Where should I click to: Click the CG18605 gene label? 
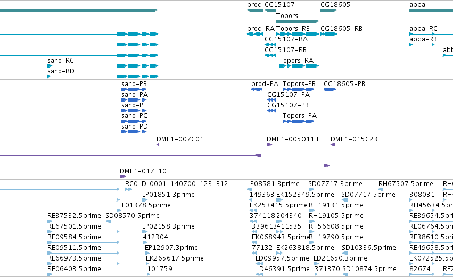click(x=335, y=5)
